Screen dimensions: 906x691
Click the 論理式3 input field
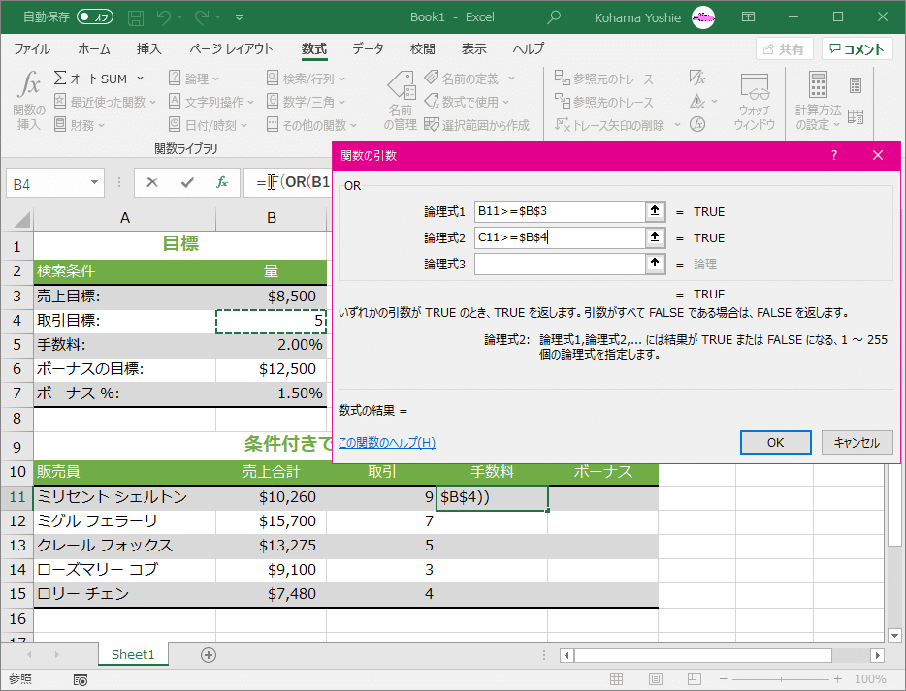click(559, 264)
